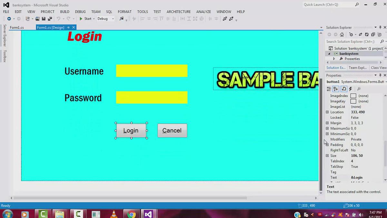Click the Property Pages wrench icon
The height and width of the screenshot is (218, 387).
pyautogui.click(x=359, y=89)
